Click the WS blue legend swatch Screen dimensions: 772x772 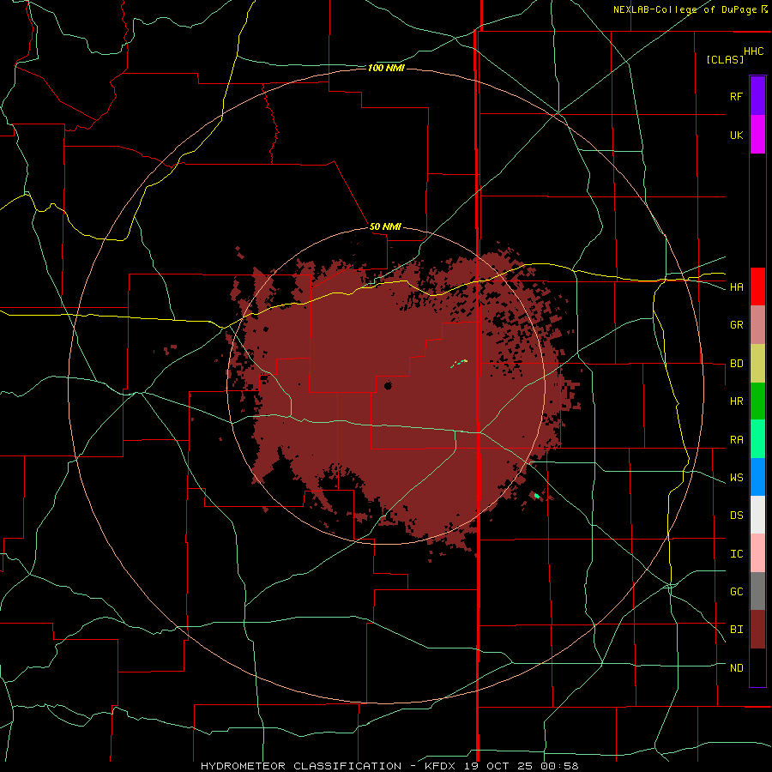757,477
